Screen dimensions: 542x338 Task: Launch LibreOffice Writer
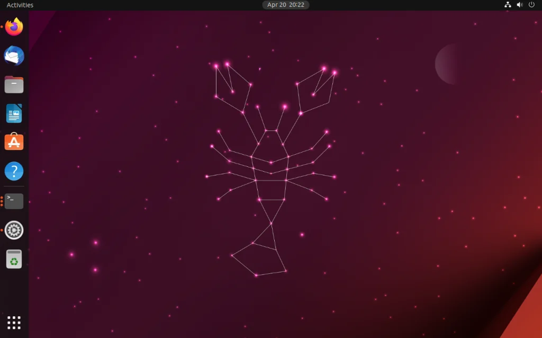click(13, 113)
